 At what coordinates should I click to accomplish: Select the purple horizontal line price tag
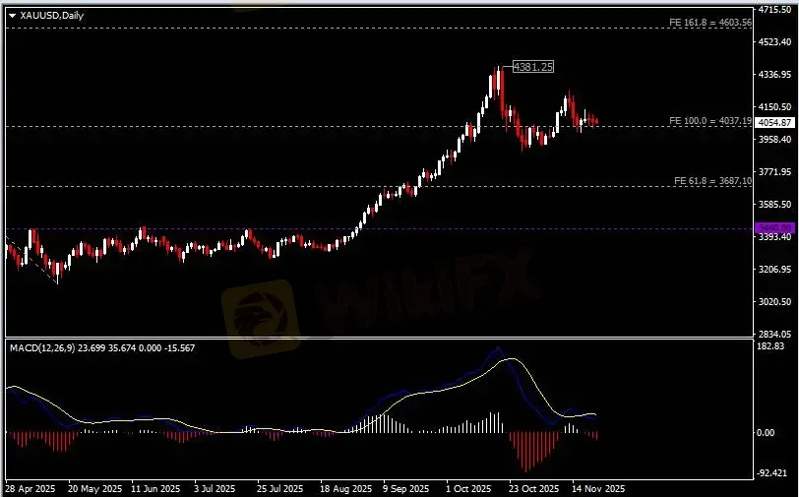[x=774, y=228]
